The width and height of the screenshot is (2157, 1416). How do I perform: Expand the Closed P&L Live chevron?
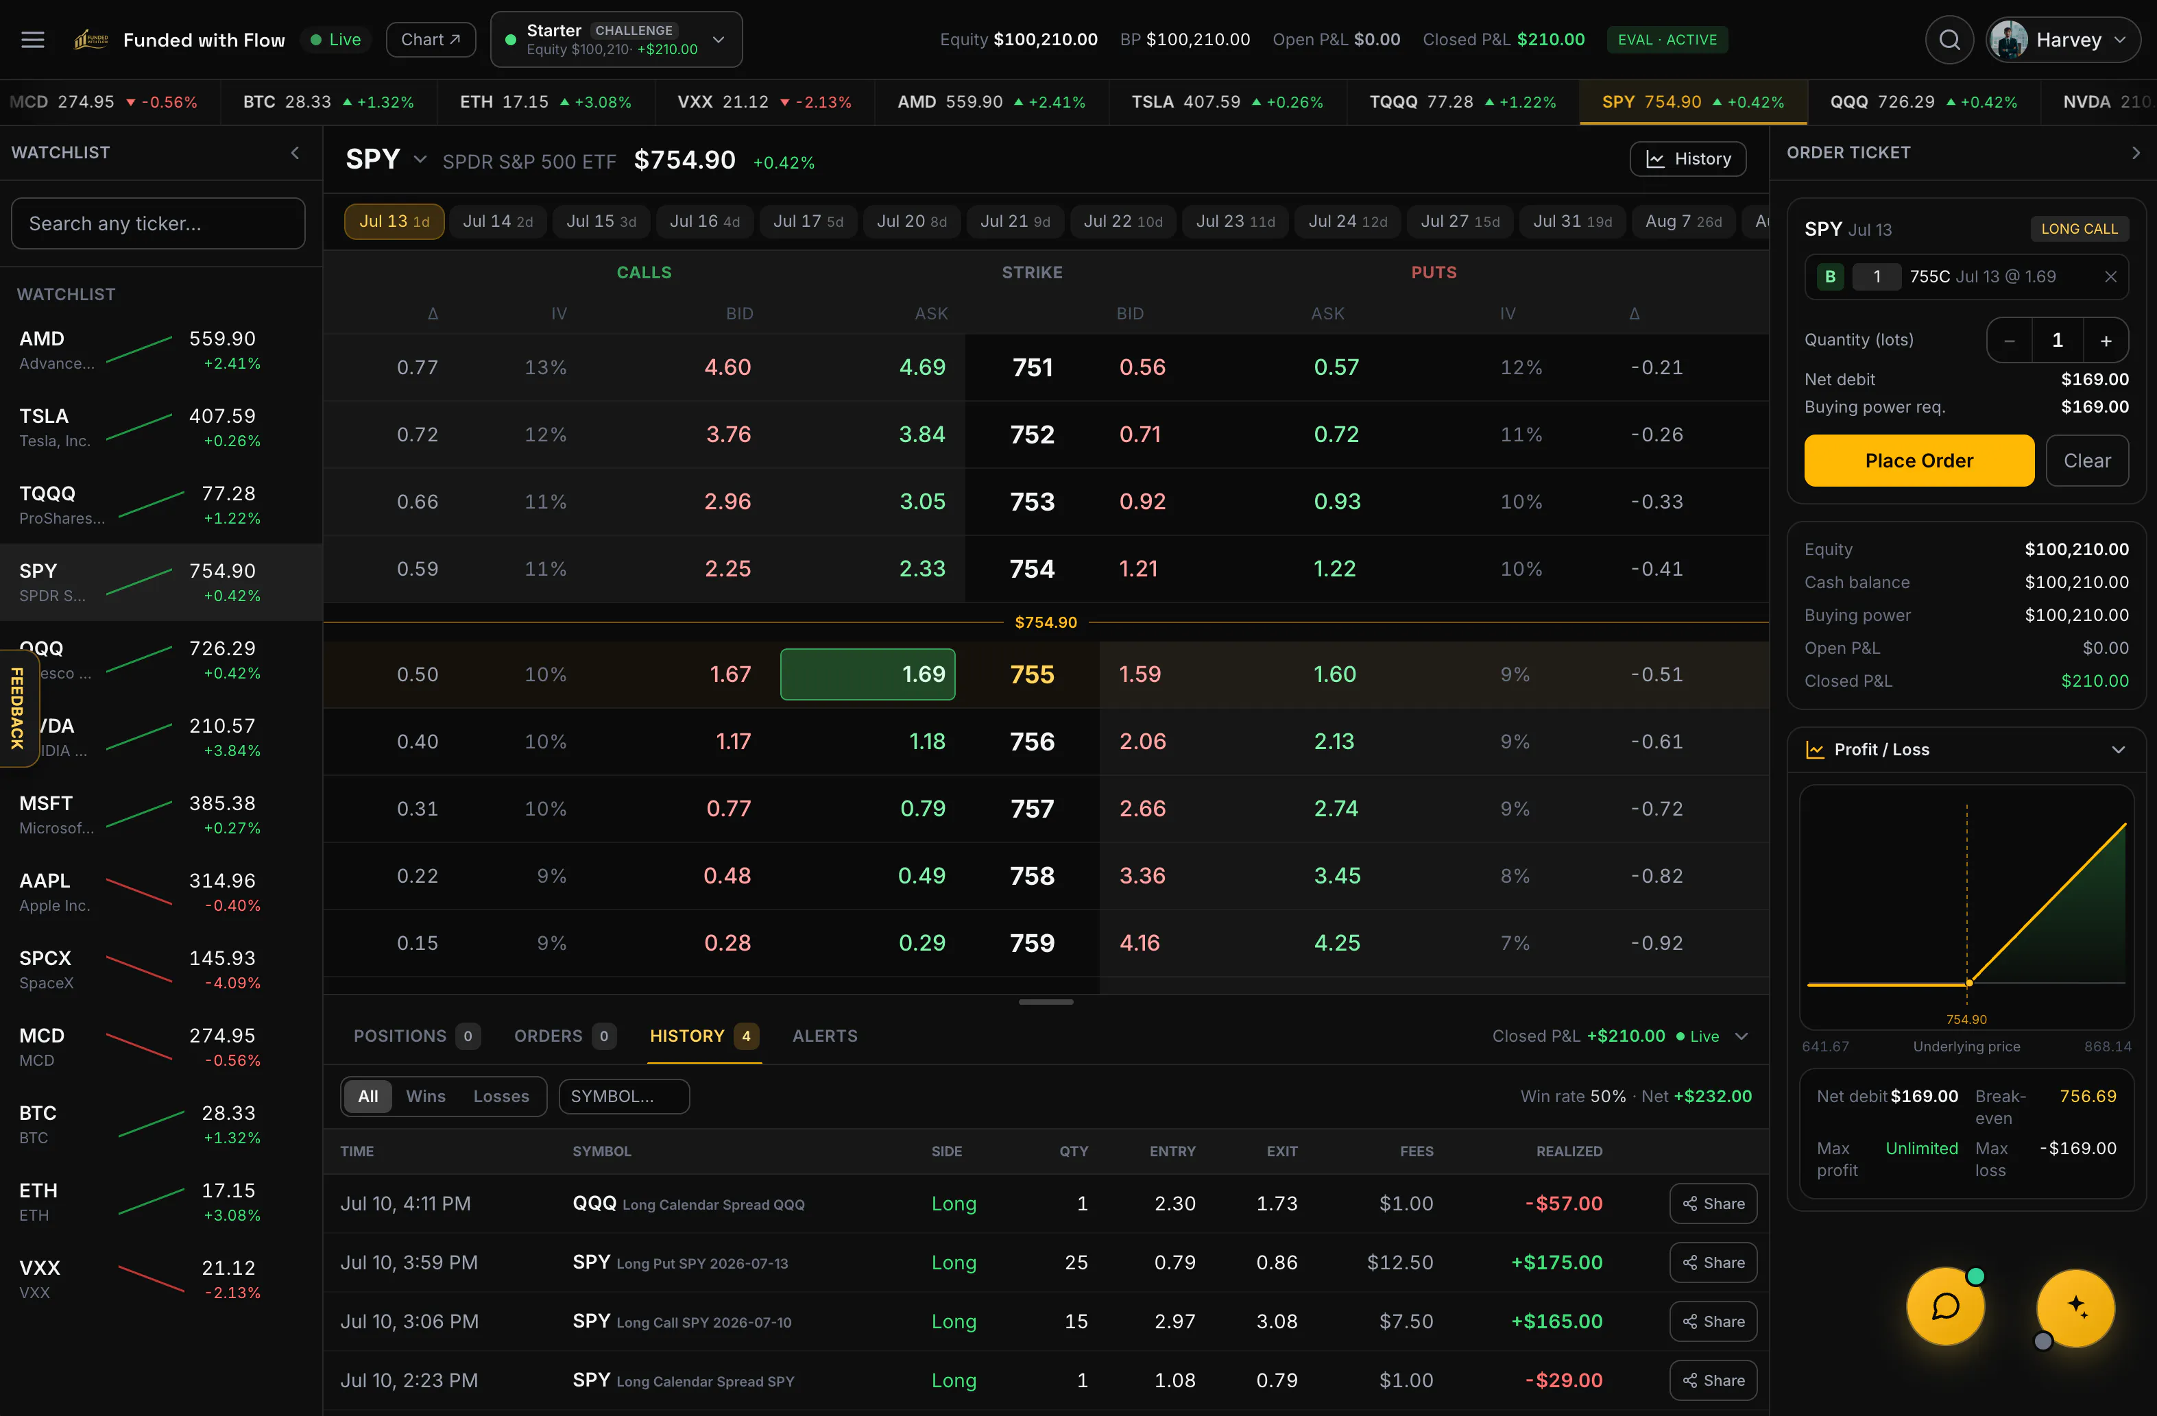[1741, 1036]
